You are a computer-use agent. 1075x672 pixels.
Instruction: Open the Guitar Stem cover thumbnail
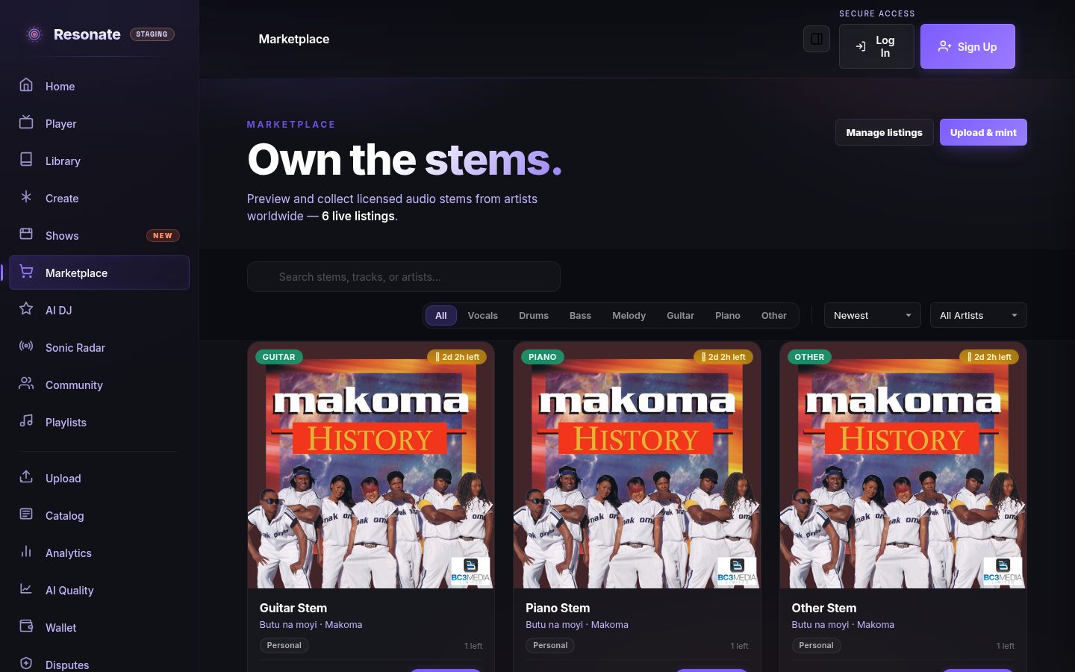click(371, 465)
